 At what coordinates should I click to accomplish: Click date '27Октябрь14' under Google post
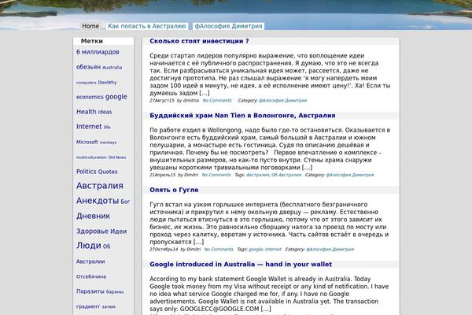(164, 250)
